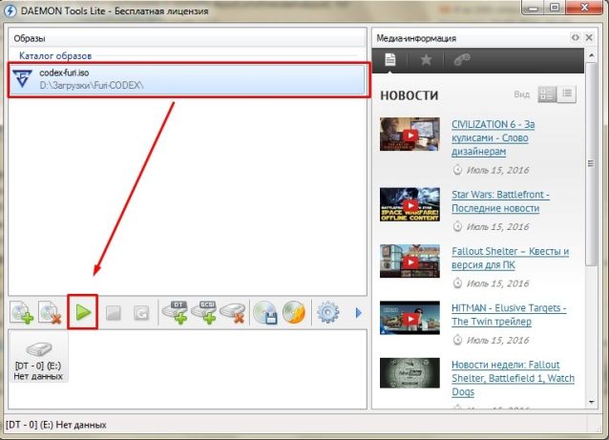Screen dimensions: 609x440
Task: Switch to the star favorites tab
Action: [x=426, y=60]
